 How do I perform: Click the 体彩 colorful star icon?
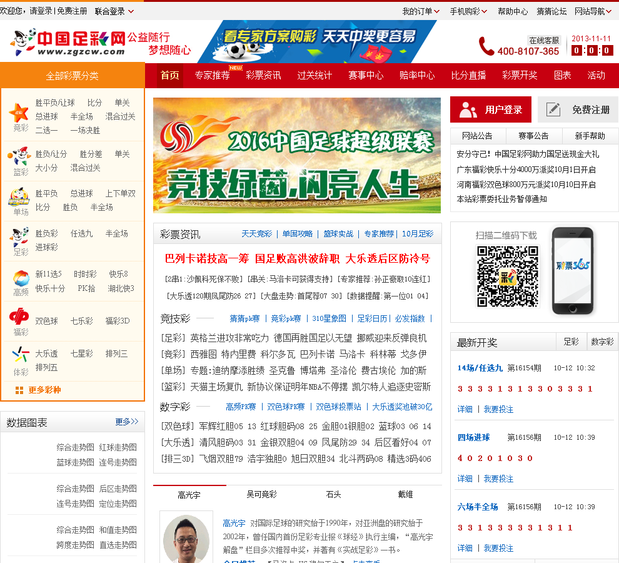coord(21,355)
